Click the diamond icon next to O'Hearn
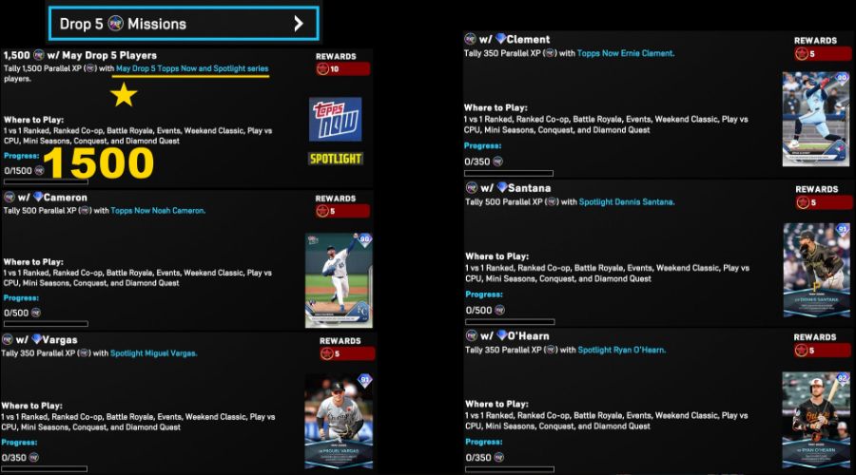Screen dimensions: 856x475 [501, 335]
